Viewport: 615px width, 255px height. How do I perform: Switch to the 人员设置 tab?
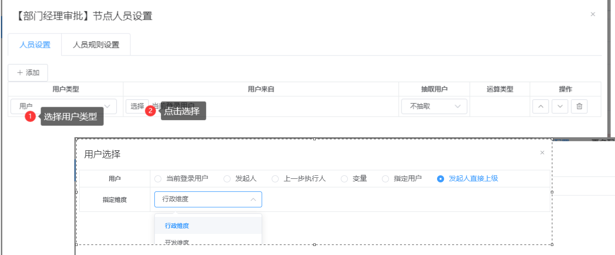pos(35,45)
